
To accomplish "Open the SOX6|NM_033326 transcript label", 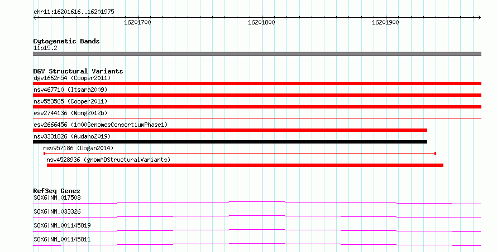I will 57,211.
